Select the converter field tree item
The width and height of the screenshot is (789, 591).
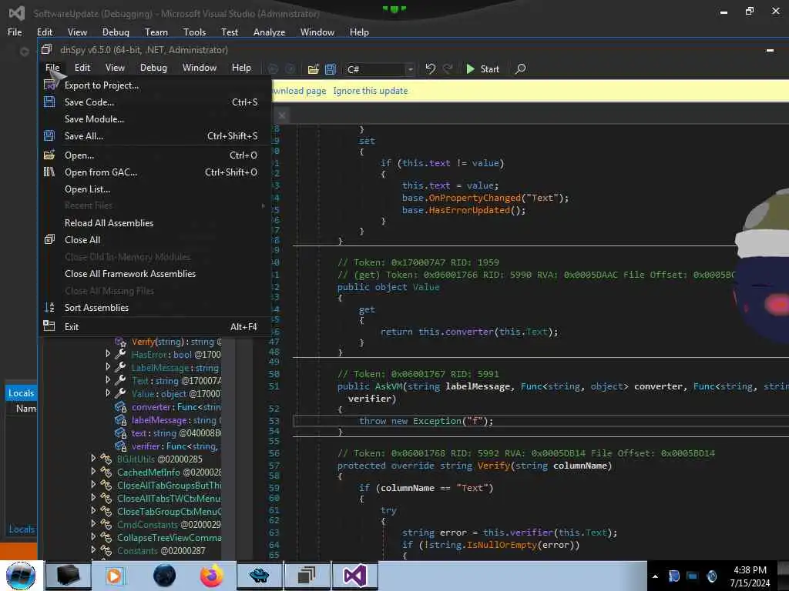coord(168,407)
